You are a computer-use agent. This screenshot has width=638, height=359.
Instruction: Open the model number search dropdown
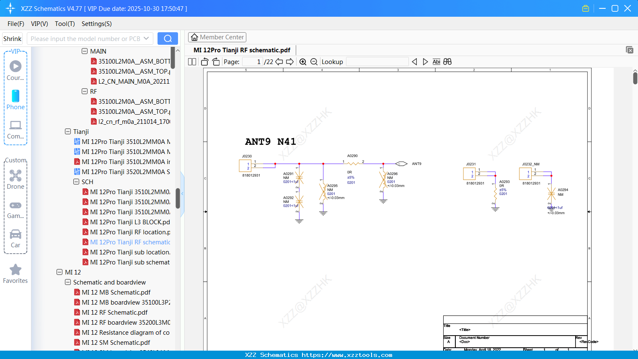pyautogui.click(x=147, y=38)
